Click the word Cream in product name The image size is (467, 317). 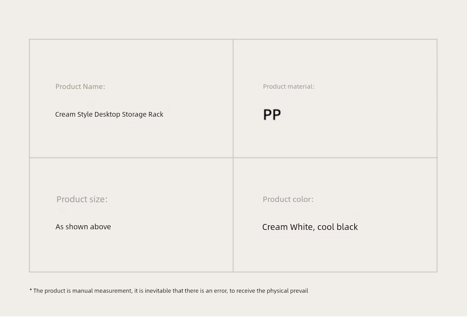click(65, 114)
